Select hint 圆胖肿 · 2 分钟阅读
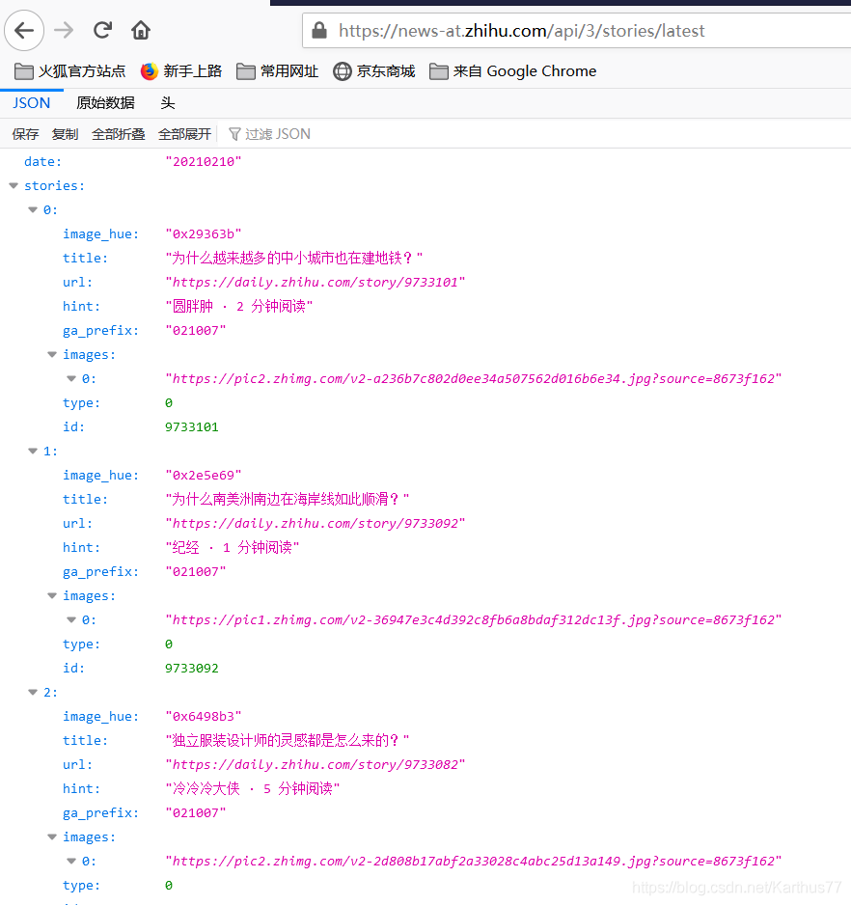The image size is (851, 905). click(x=239, y=307)
